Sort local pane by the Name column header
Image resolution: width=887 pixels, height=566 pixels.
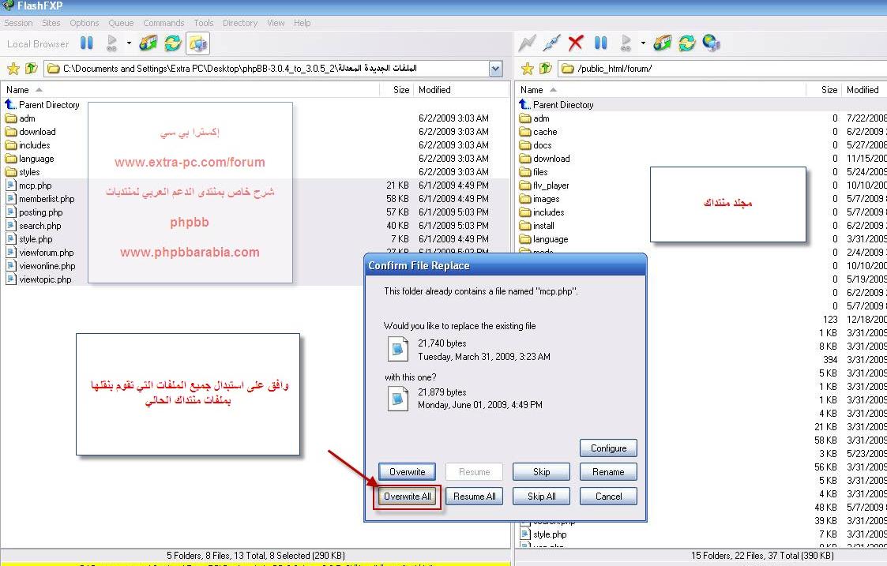190,90
